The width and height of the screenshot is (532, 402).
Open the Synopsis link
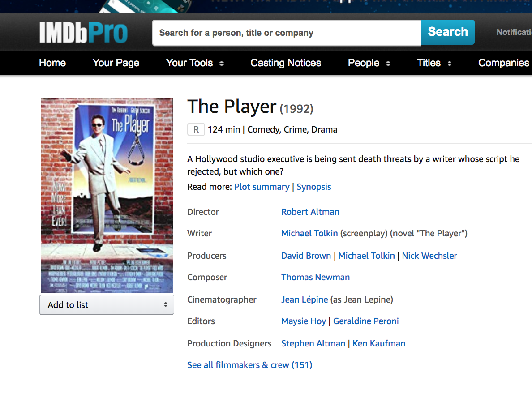pyautogui.click(x=314, y=187)
